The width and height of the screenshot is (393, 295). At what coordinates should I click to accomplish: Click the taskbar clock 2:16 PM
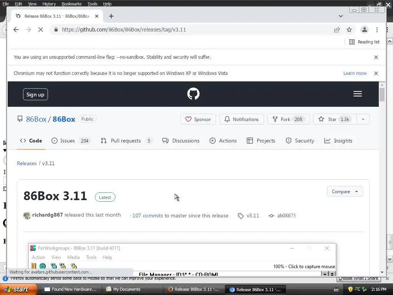point(379,289)
